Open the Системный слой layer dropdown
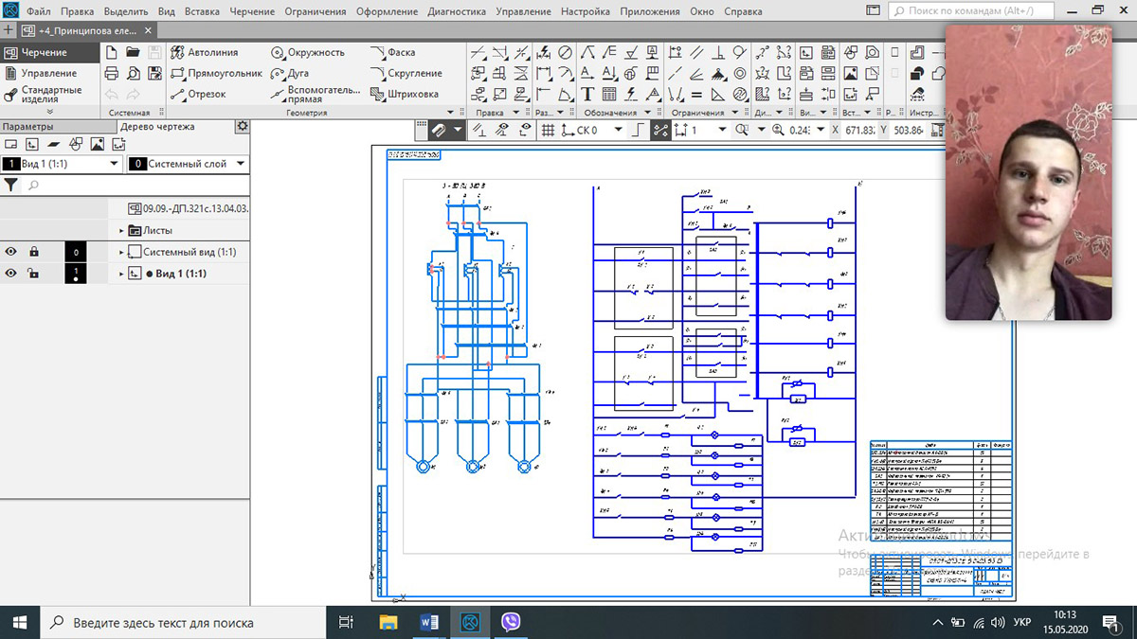 coord(241,164)
